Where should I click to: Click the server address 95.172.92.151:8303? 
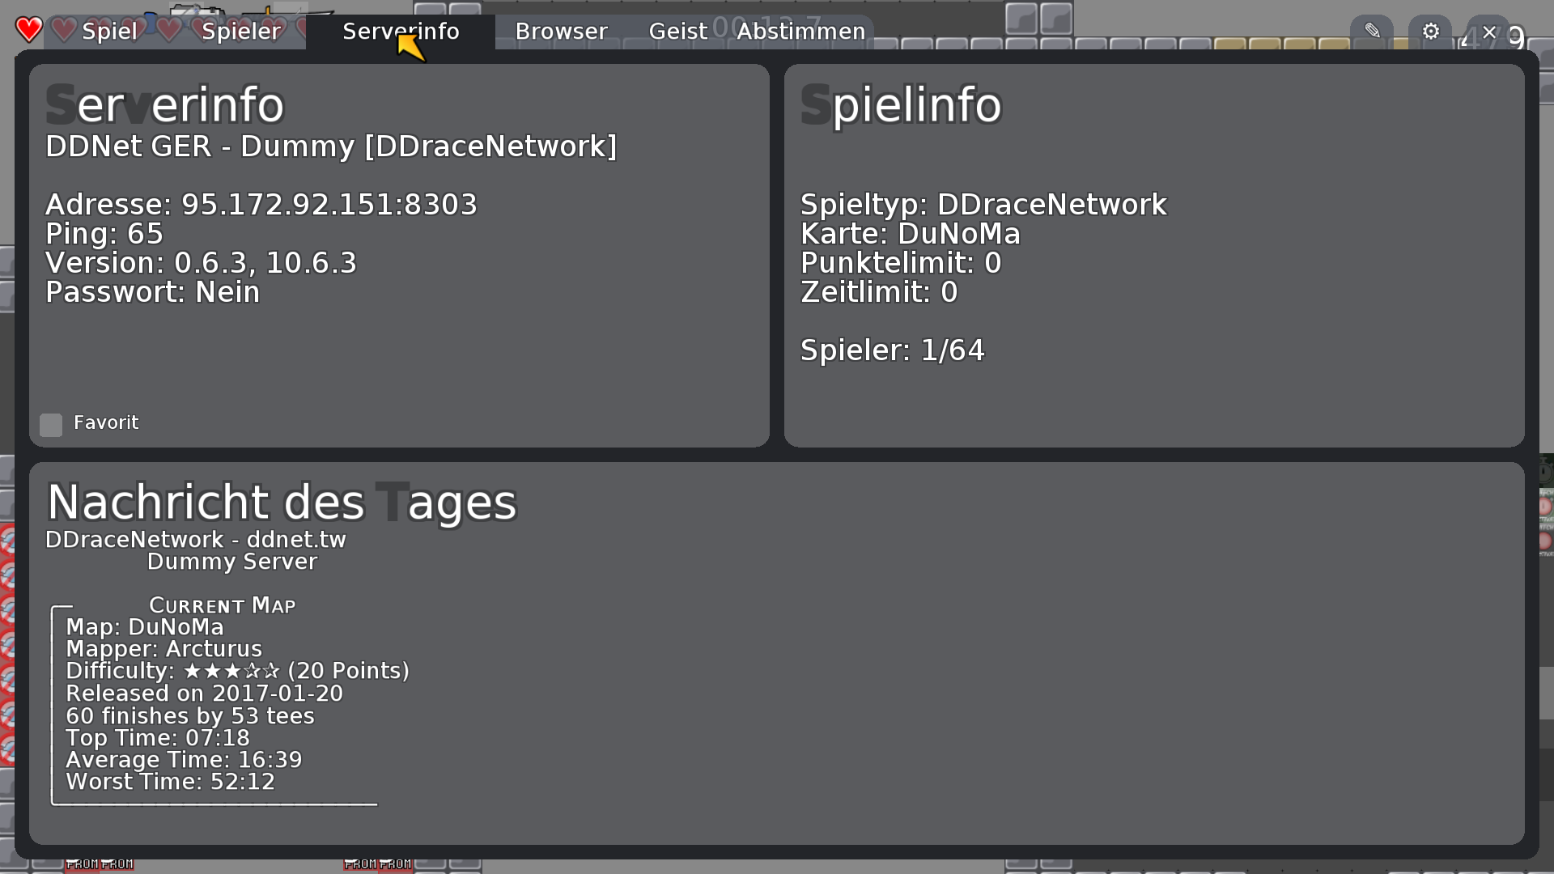pos(329,205)
